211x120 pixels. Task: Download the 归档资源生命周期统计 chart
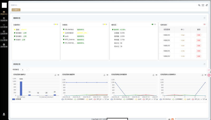(x=202, y=75)
